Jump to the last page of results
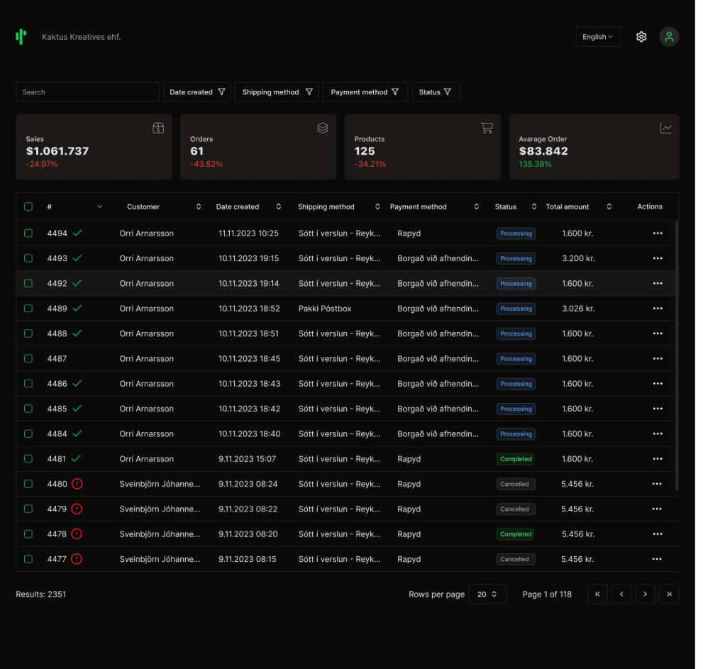The width and height of the screenshot is (703, 669). coord(669,595)
